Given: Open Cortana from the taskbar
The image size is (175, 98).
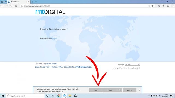Looking at the screenshot, I should (x=47, y=96).
